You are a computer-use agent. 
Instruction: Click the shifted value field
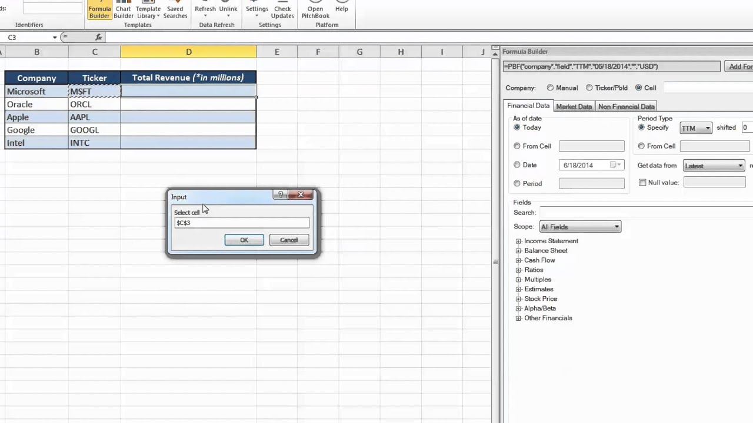click(747, 127)
